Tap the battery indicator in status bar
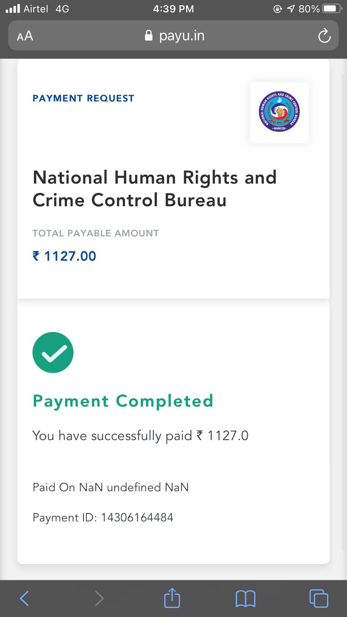Image resolution: width=347 pixels, height=617 pixels. (x=332, y=8)
